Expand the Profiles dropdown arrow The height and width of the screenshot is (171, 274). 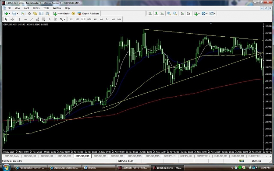17,14
